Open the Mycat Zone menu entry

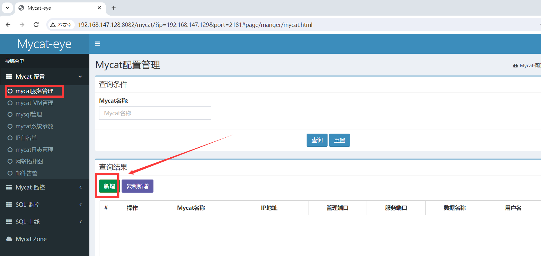45,239
